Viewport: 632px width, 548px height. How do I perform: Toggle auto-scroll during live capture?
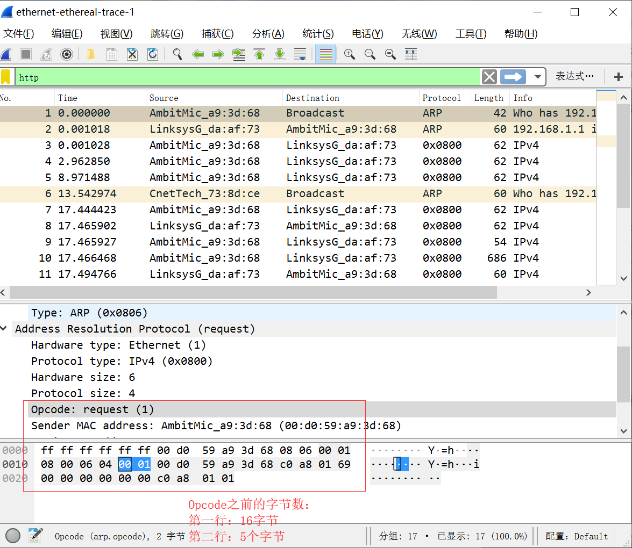pyautogui.click(x=300, y=54)
